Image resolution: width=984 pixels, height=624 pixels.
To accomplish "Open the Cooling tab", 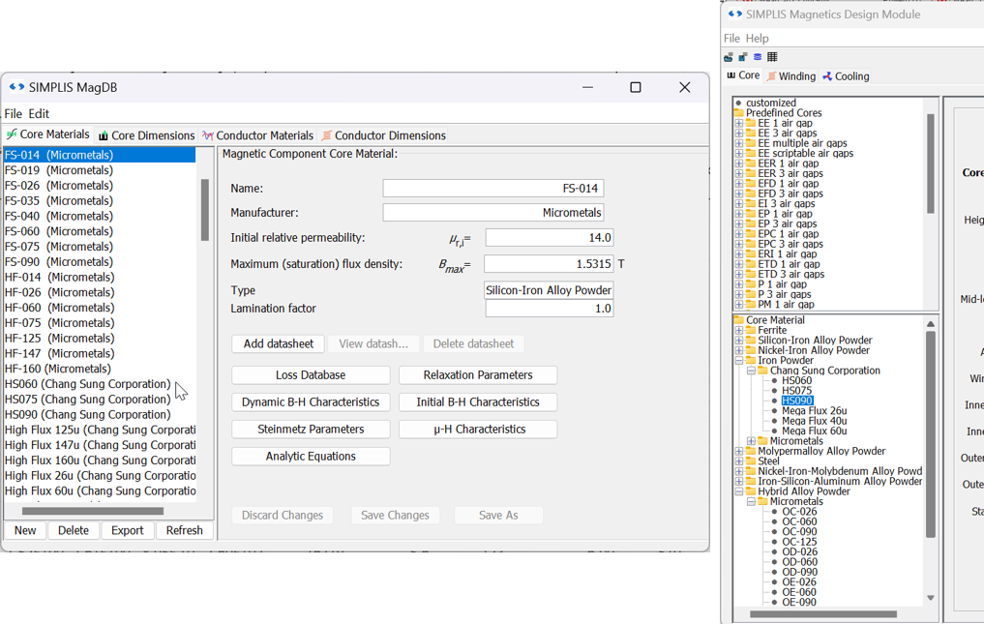I will click(x=846, y=76).
